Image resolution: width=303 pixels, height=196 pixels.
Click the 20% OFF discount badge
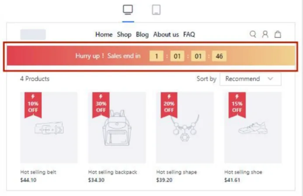click(x=169, y=105)
